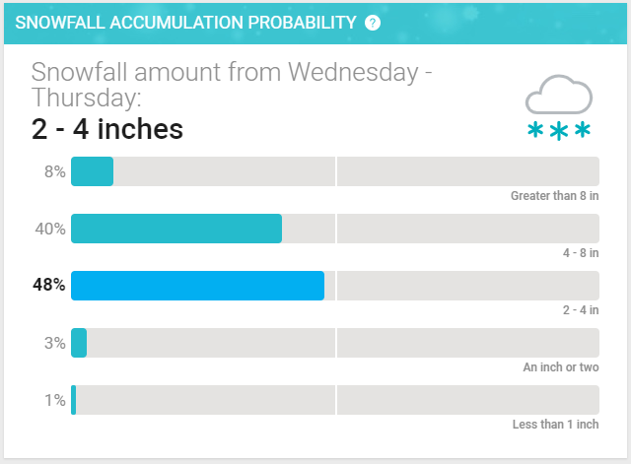Click the '2 - 4 in' range label
Viewport: 631px width, 464px height.
pyautogui.click(x=581, y=310)
